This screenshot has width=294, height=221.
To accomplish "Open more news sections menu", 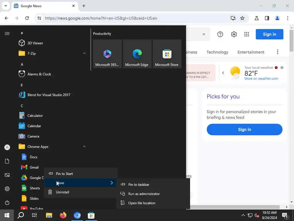I will [278, 52].
